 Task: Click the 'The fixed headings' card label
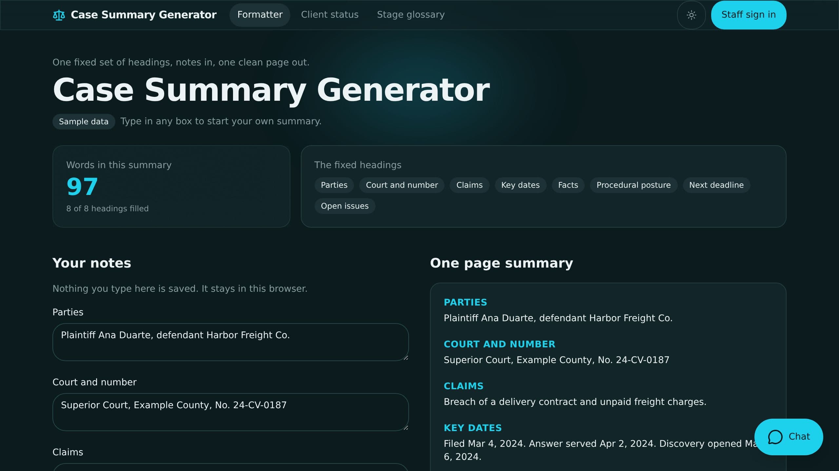[x=358, y=165]
